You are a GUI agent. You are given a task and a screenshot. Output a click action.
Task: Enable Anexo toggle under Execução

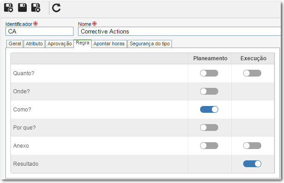(252, 145)
